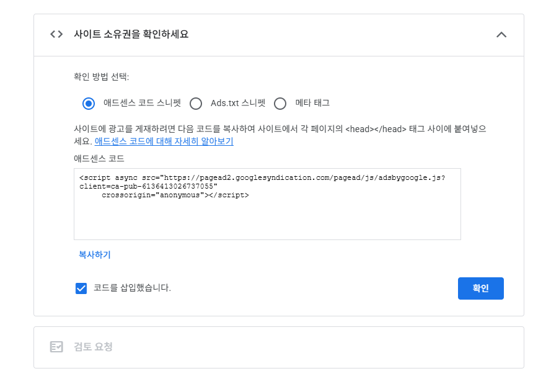Click the Ads.txt 스니펫 option label text
Image resolution: width=533 pixels, height=384 pixels.
click(237, 103)
